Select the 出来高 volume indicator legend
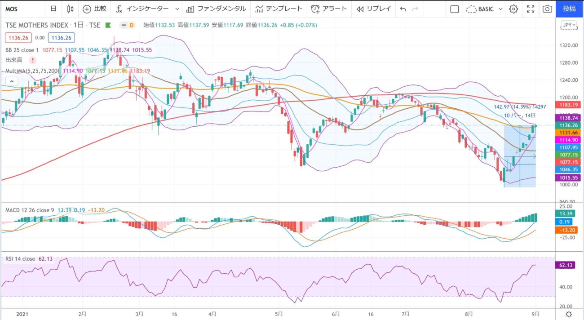Screen dimensions: 584x320 point(14,60)
